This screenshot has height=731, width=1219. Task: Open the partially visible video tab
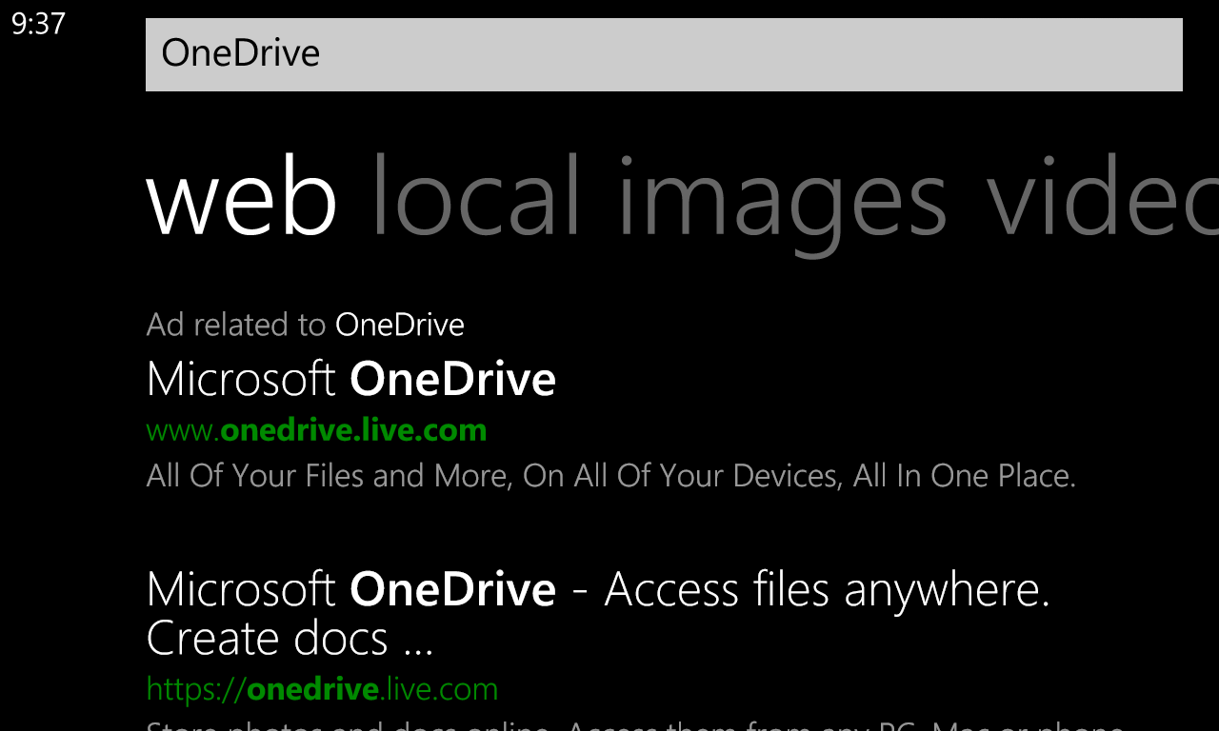click(x=1102, y=195)
